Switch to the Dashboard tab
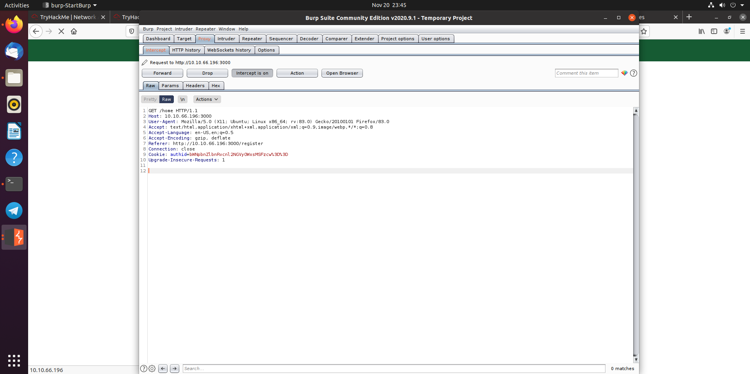This screenshot has width=750, height=374. pyautogui.click(x=158, y=39)
